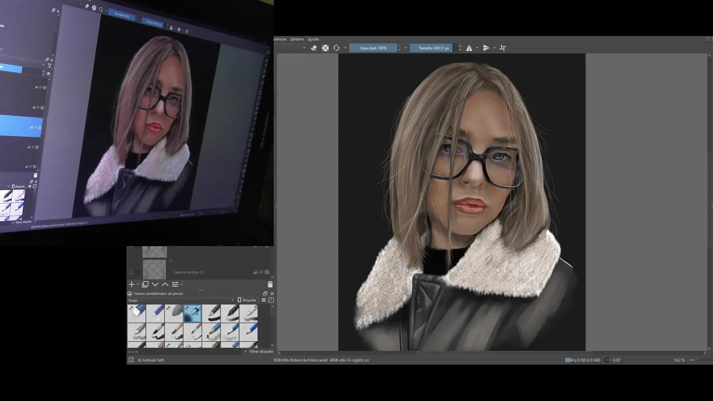The height and width of the screenshot is (401, 713).
Task: Toggle eraser mode in brush toolbar
Action: 314,48
